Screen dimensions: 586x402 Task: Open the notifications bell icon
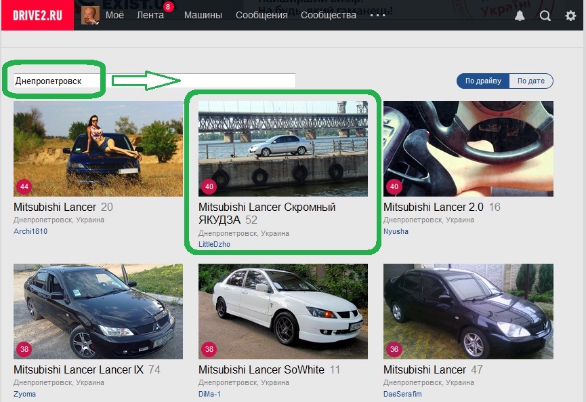[520, 16]
